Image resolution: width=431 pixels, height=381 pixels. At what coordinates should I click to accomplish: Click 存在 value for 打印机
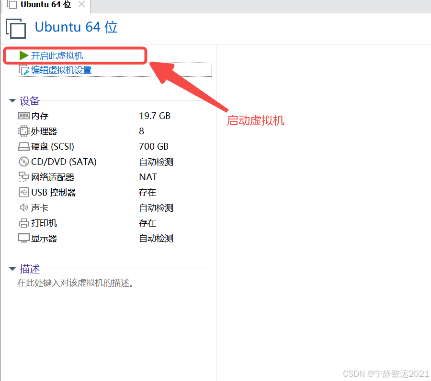coord(147,223)
